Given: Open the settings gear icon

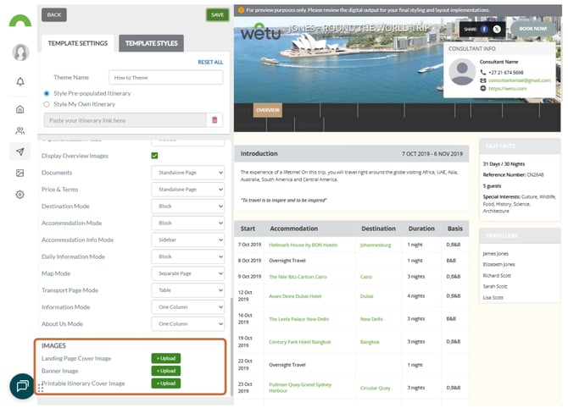Looking at the screenshot, I should coord(20,195).
